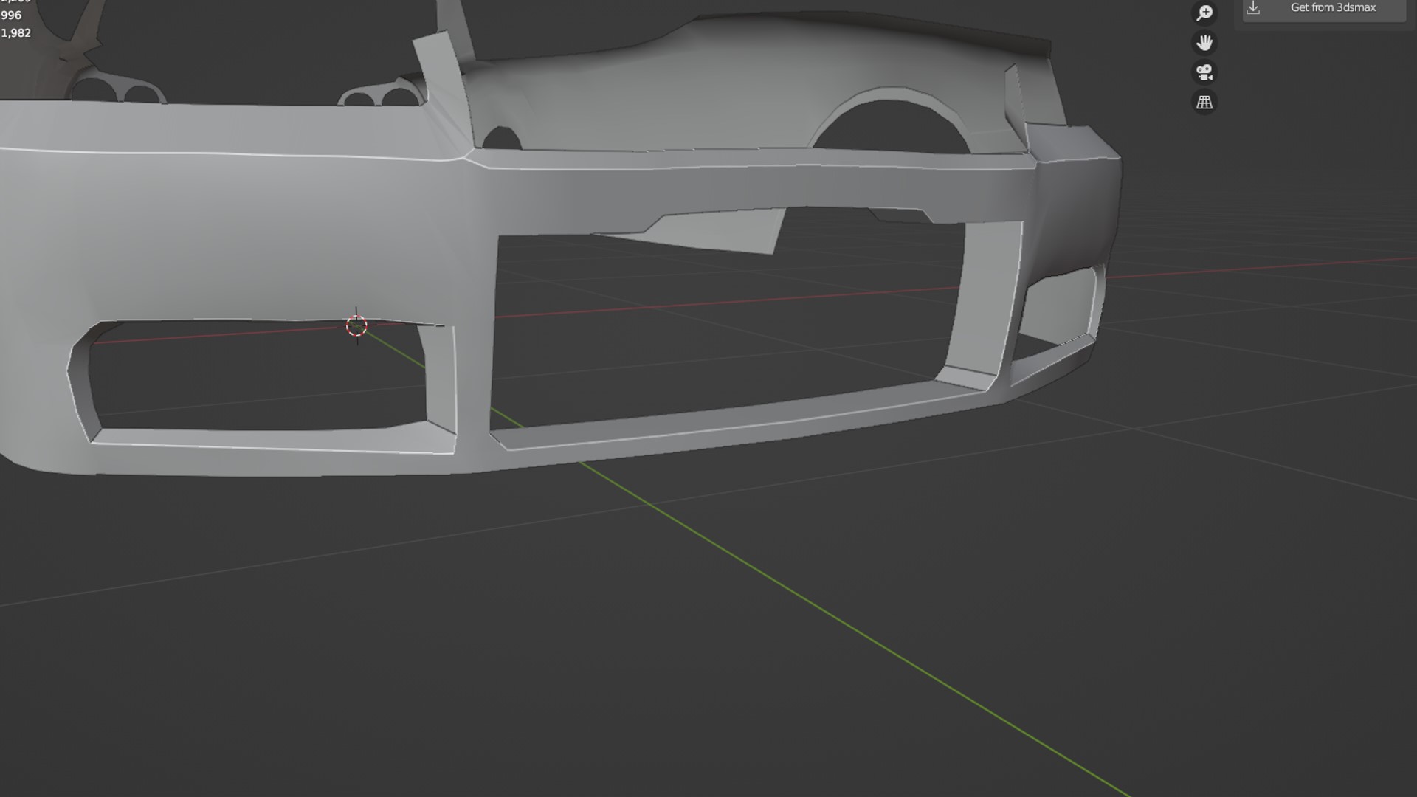Click the download arrow on 3dsmax button

[1253, 8]
